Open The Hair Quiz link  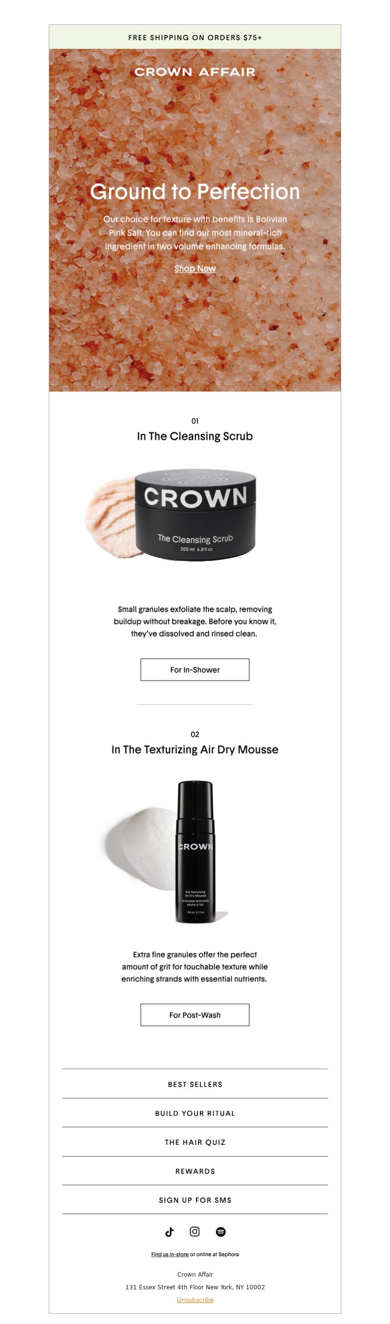pyautogui.click(x=195, y=1142)
